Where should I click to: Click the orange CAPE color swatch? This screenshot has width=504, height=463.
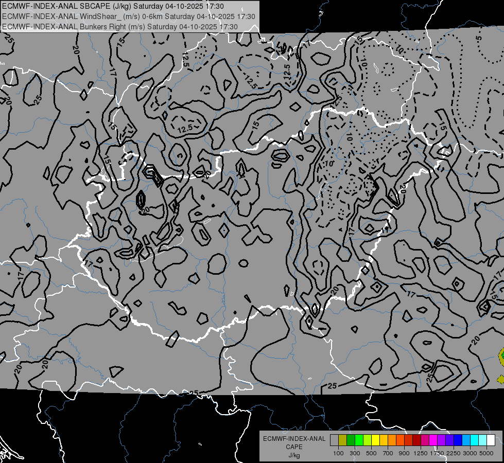(392, 440)
